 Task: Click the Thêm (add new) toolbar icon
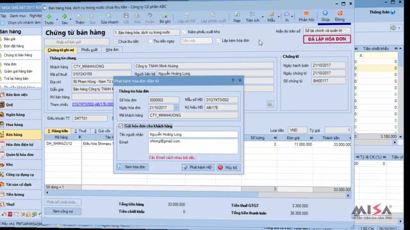click(79, 17)
